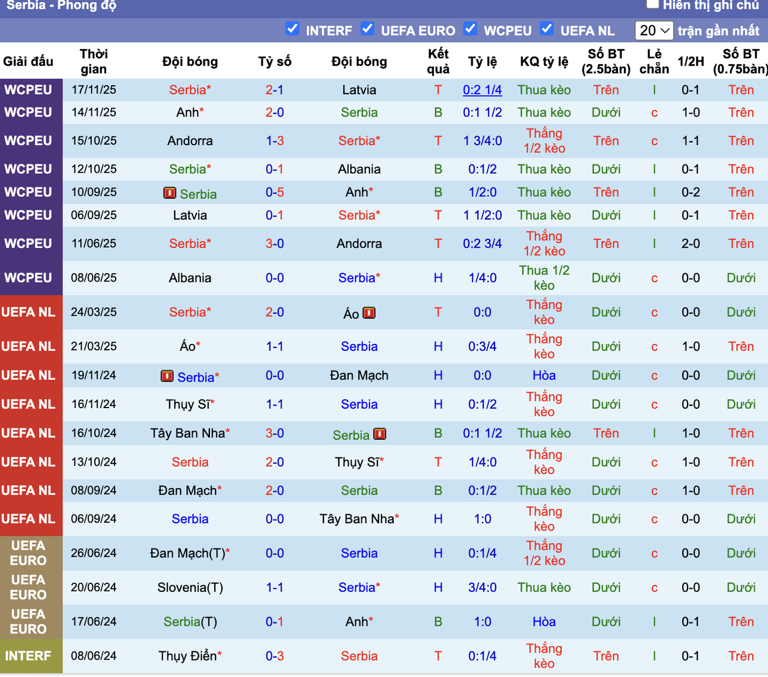Click red card icon in the 16/10/24 row
Screen dimensions: 768x677
379,434
